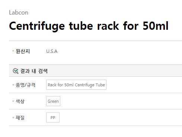The image size is (182, 137).
Task: Click the bullet marker beside 재질
Action: (13, 117)
